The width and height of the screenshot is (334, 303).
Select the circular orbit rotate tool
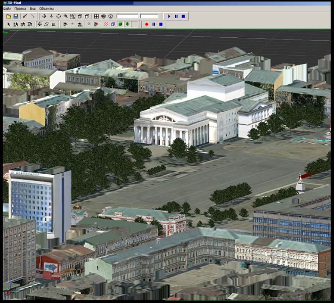point(58,16)
